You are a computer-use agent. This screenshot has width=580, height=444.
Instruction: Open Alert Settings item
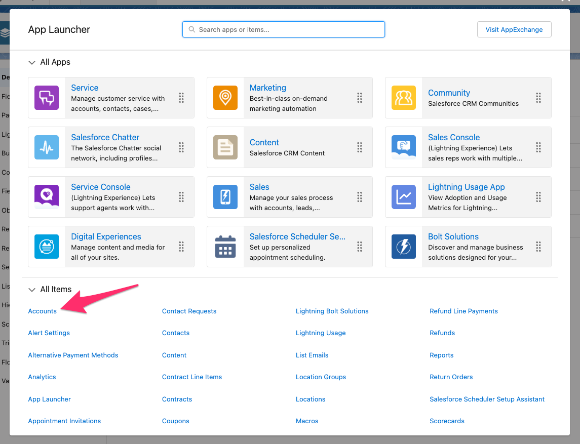pos(49,333)
